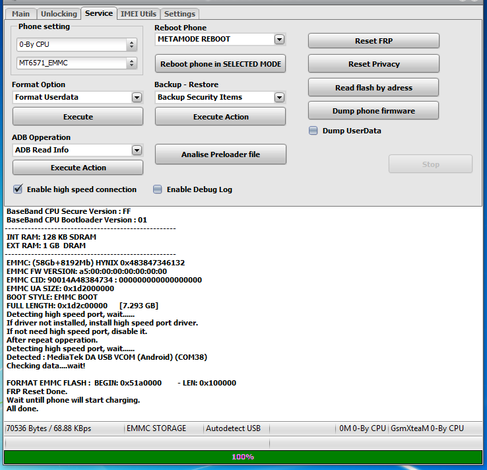The image size is (487, 470).
Task: Click the GsmXteaM 0-By CPU status entry
Action: 427,428
